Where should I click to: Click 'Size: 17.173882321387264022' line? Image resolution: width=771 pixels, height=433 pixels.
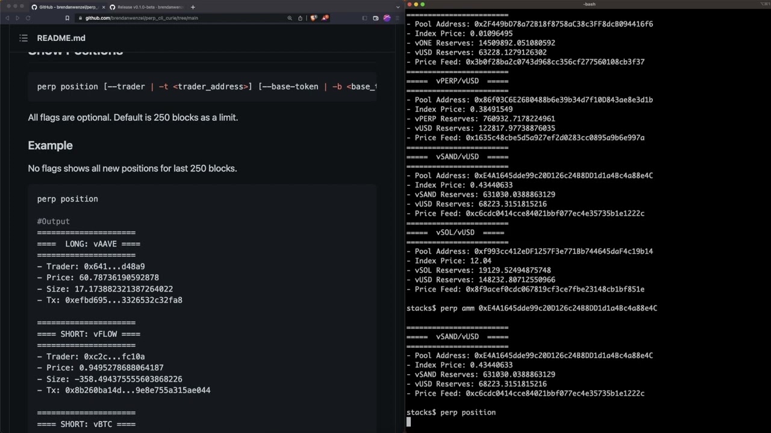[x=105, y=289]
